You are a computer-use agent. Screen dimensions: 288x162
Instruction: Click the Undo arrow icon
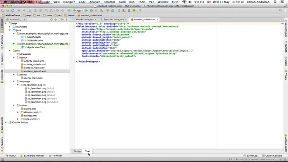click(x=19, y=11)
